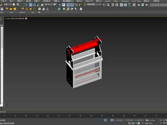Open the Arnold menu
The height and width of the screenshot is (125, 167).
click(108, 1)
